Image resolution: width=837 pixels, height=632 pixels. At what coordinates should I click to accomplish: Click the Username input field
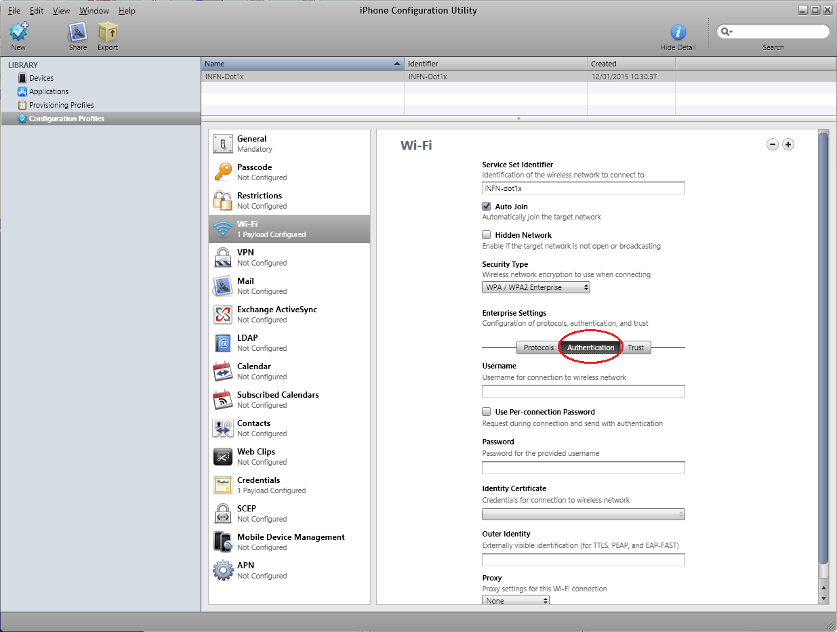pos(584,391)
